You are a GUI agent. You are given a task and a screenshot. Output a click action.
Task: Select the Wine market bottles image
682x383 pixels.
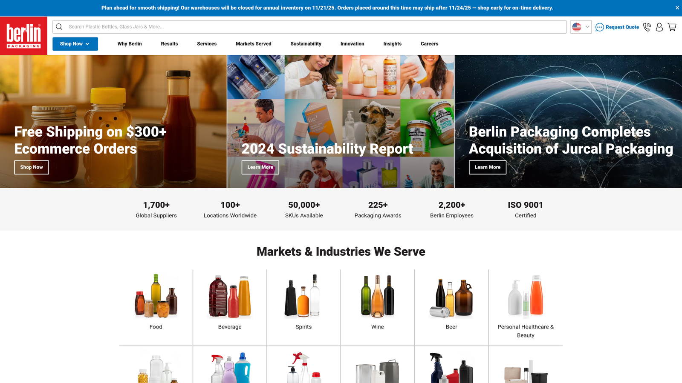point(377,296)
